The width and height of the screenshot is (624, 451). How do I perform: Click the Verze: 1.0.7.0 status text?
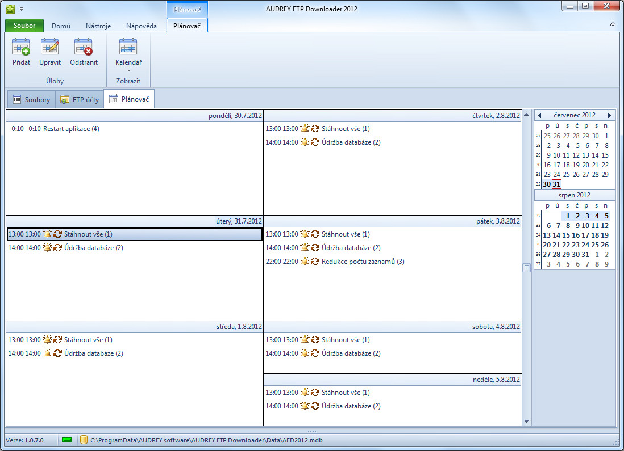click(24, 440)
